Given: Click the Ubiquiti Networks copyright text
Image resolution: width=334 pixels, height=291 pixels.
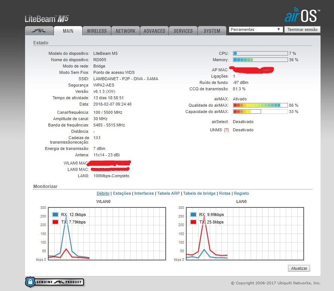Looking at the screenshot, I should (x=276, y=283).
